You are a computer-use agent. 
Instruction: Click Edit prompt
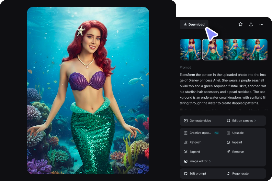click(x=195, y=174)
